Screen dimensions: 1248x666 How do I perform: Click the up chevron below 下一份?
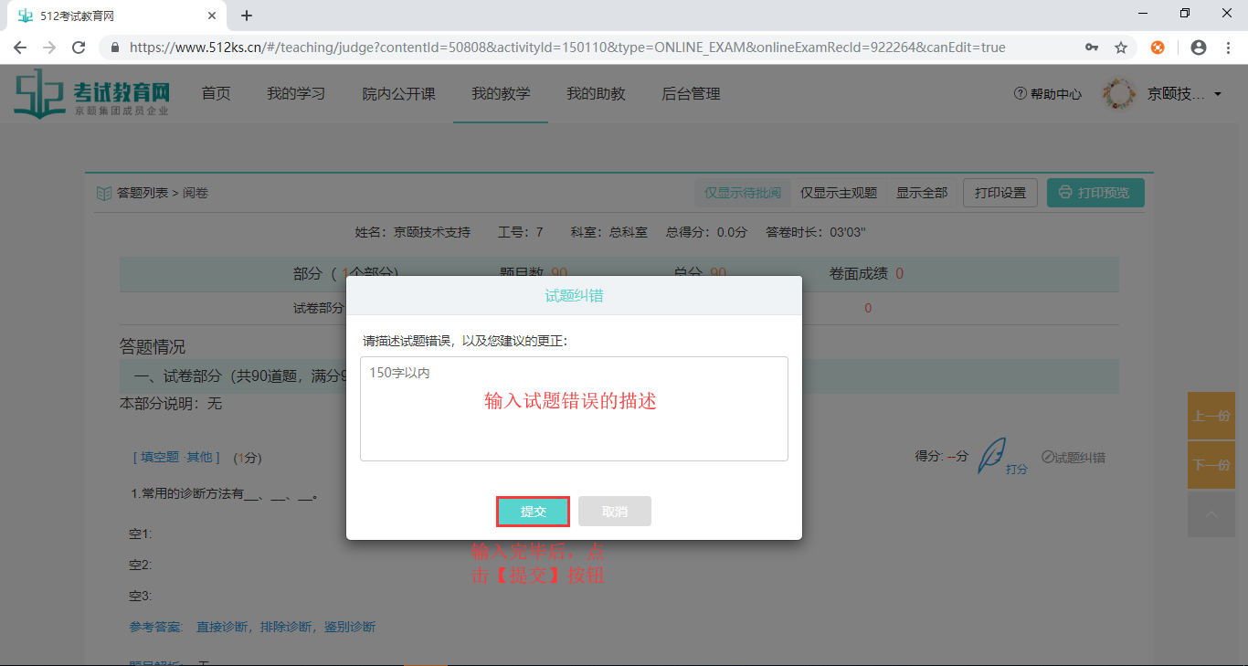click(x=1211, y=513)
